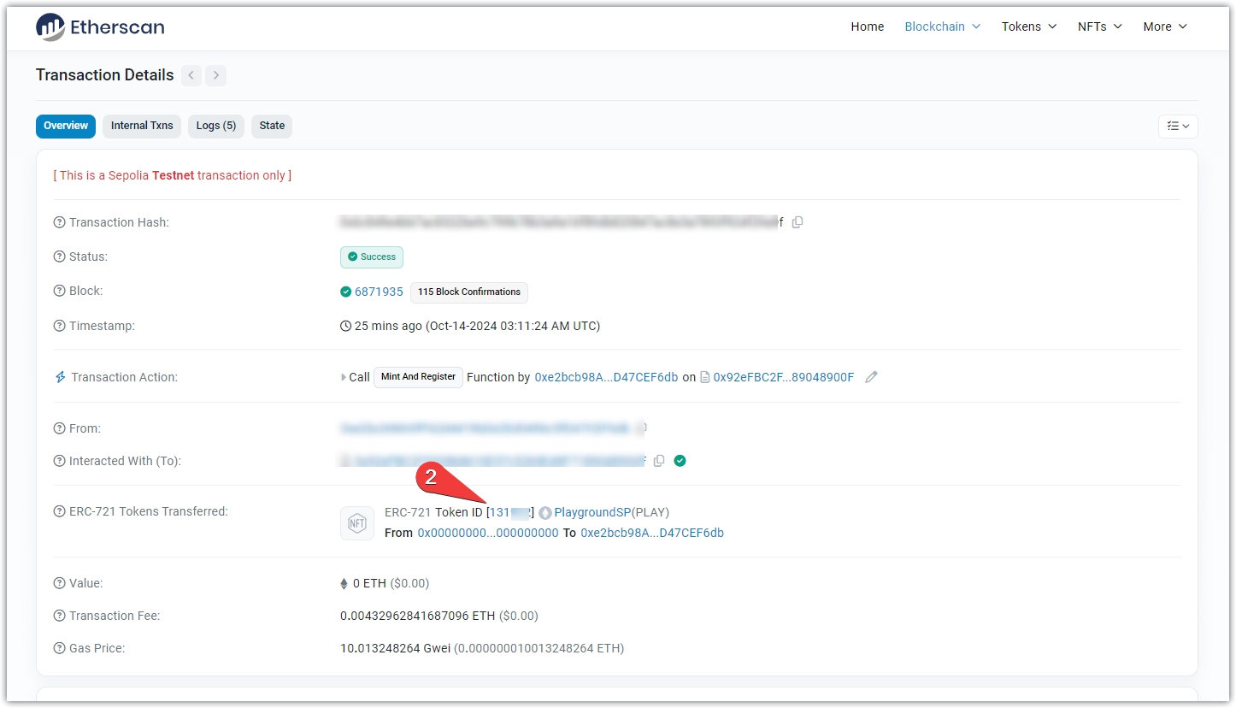Click the Transaction Action lightning icon
The image size is (1236, 708).
tap(60, 377)
